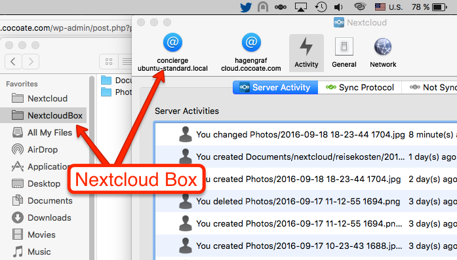Open Nextcloud folder in Finder sidebar
Image resolution: width=457 pixels, height=260 pixels.
click(x=43, y=98)
